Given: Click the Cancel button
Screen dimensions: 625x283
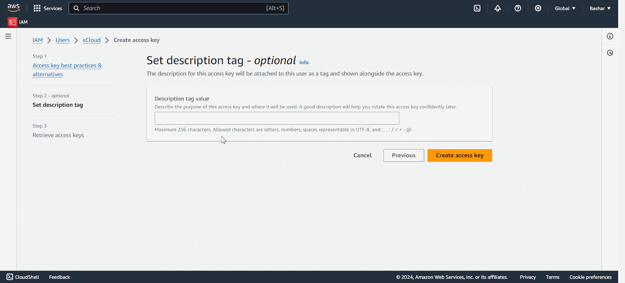Looking at the screenshot, I should [362, 156].
